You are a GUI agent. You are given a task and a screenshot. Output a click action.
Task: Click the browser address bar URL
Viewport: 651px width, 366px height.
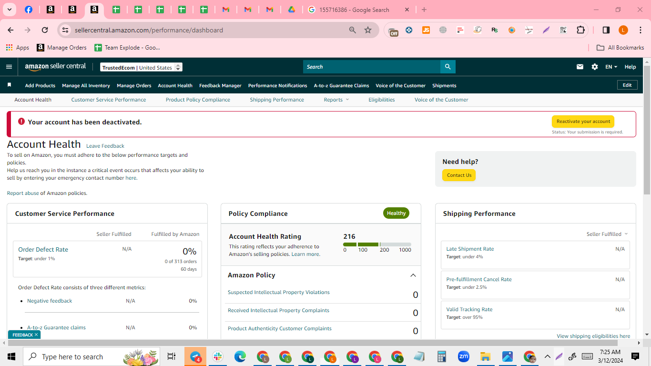tap(149, 30)
